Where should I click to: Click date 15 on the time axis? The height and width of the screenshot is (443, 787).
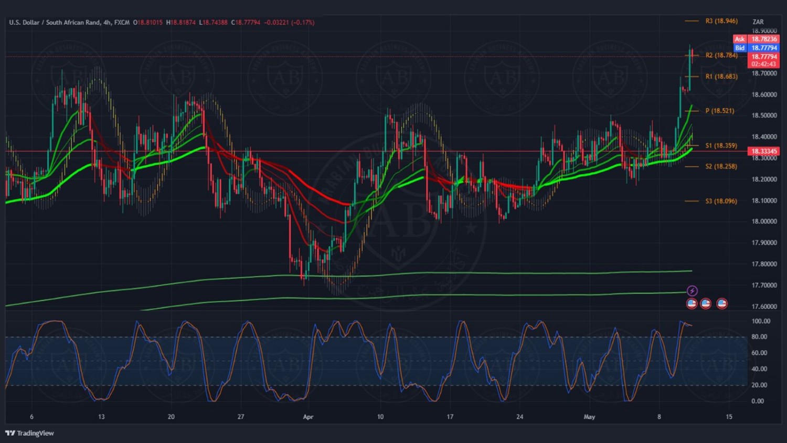pyautogui.click(x=729, y=417)
